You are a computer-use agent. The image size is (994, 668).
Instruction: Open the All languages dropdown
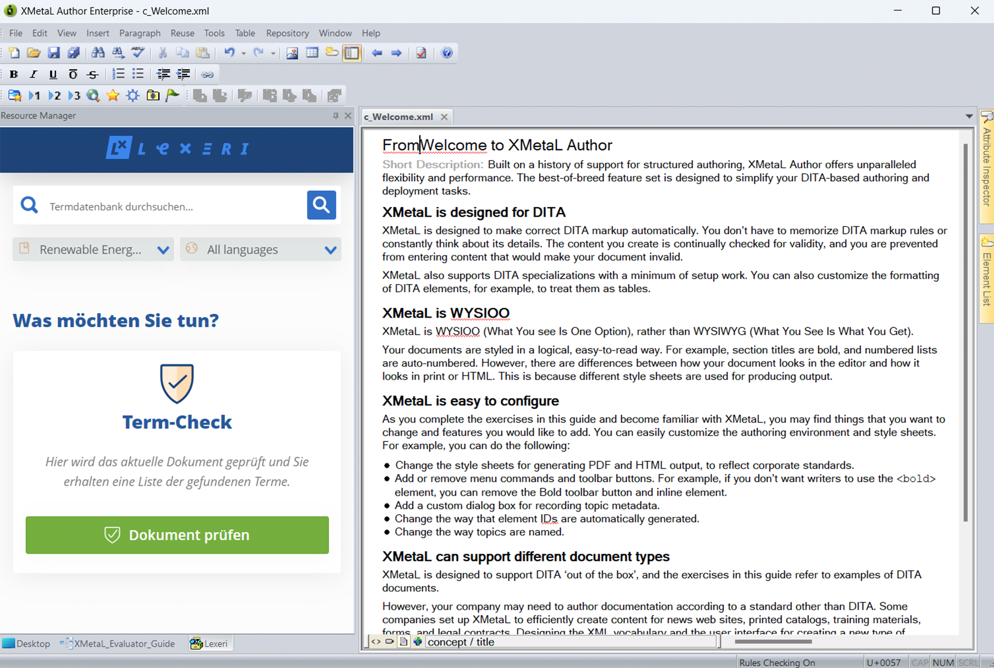[x=261, y=249]
